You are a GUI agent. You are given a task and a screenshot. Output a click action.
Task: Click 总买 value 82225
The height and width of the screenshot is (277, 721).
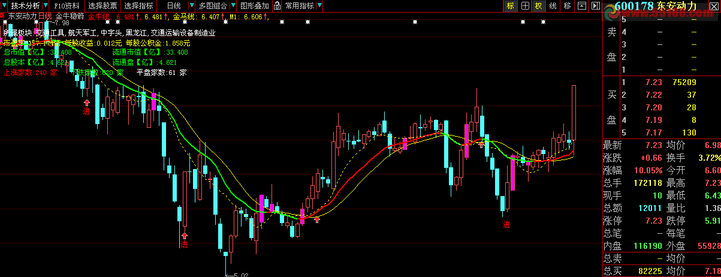(x=650, y=271)
